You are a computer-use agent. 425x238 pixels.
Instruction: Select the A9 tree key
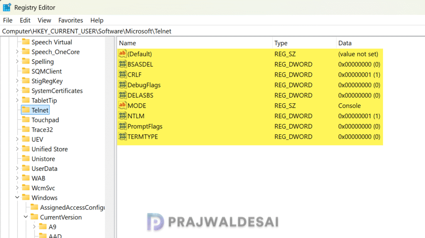pos(52,227)
